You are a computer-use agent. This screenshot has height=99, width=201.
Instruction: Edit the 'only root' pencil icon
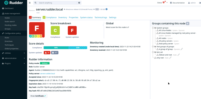tap(170, 58)
